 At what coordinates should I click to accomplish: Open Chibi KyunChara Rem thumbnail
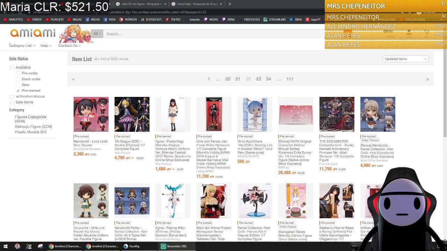click(x=255, y=114)
